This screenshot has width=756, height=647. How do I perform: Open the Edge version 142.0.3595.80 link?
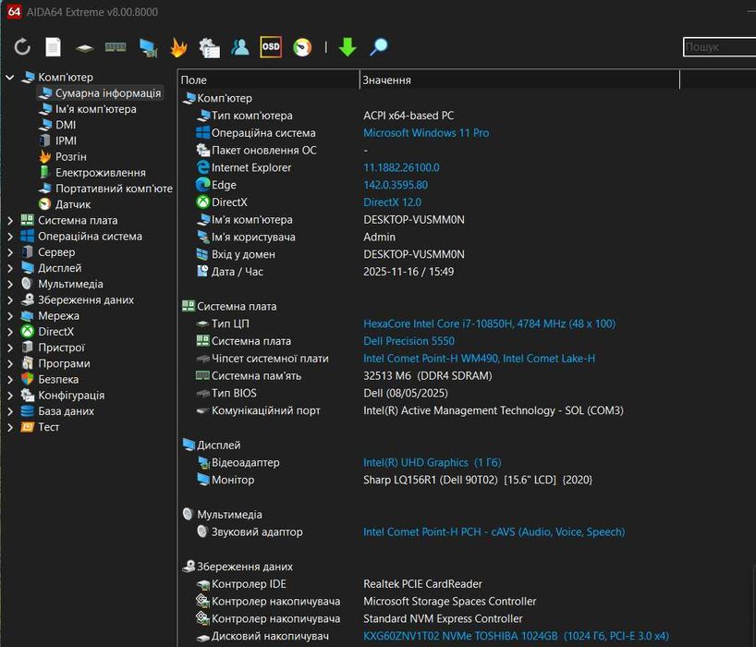point(396,185)
